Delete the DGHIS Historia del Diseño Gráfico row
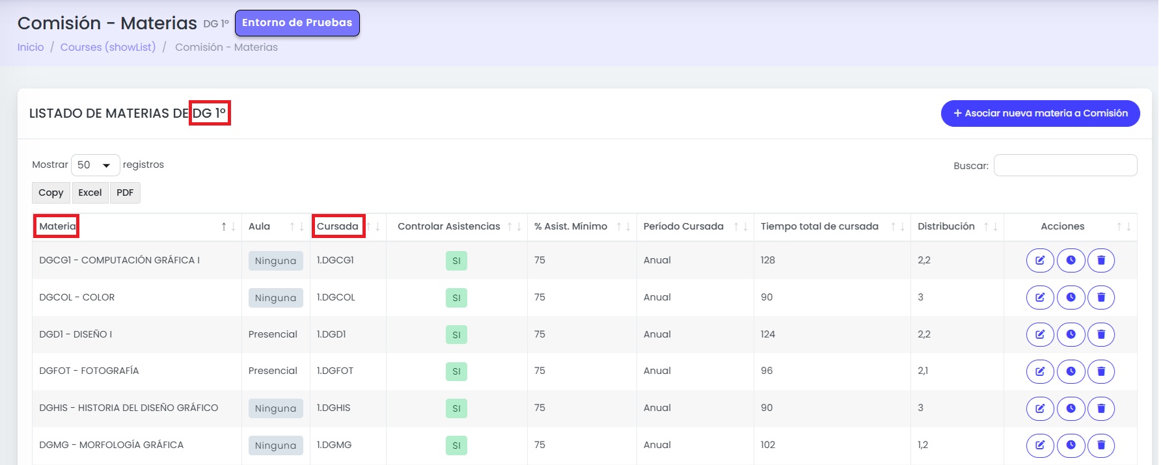Viewport: 1161px width, 465px height. pos(1101,408)
